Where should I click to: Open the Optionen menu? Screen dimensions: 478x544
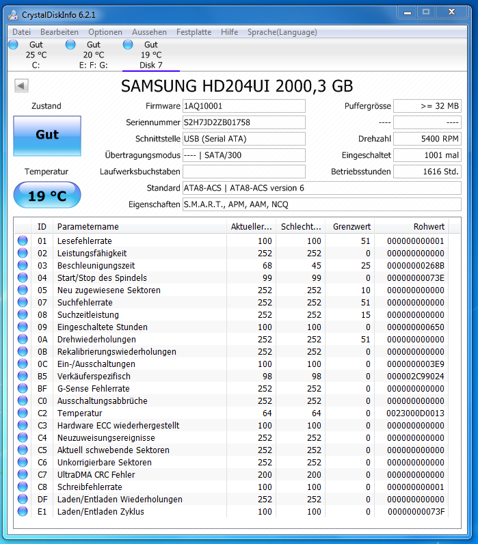pyautogui.click(x=105, y=32)
